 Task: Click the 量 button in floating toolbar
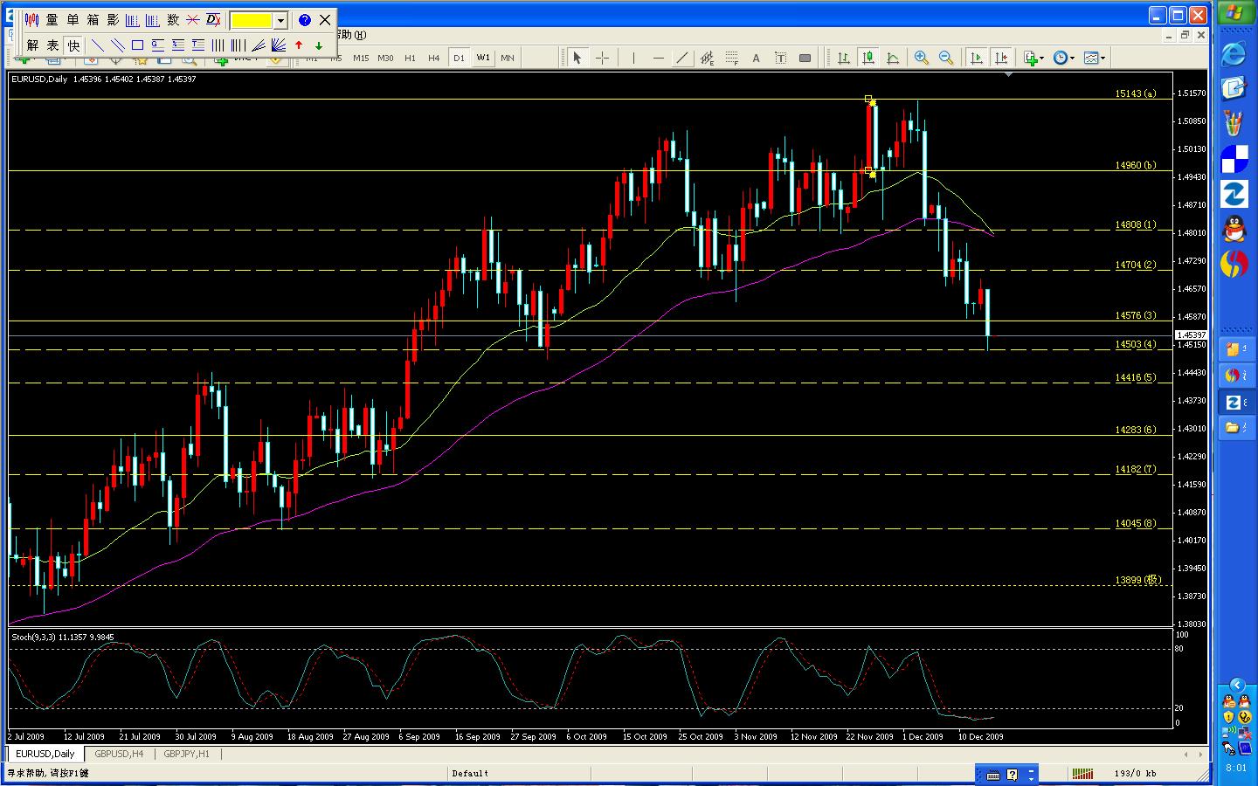52,20
